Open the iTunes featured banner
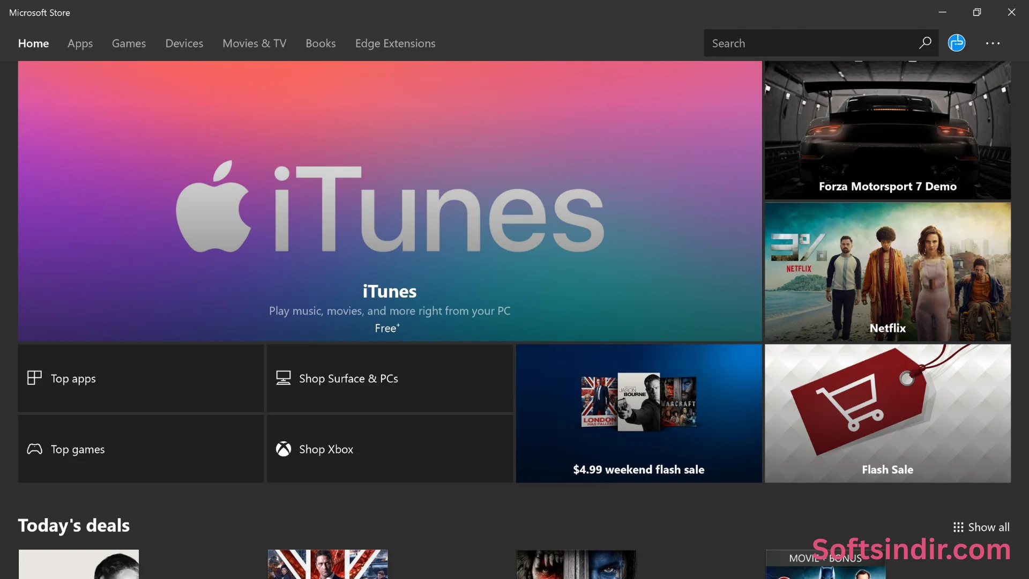The image size is (1029, 579). (x=390, y=201)
